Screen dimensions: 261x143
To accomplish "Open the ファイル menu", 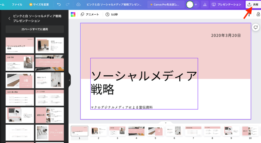I will 17,4.
